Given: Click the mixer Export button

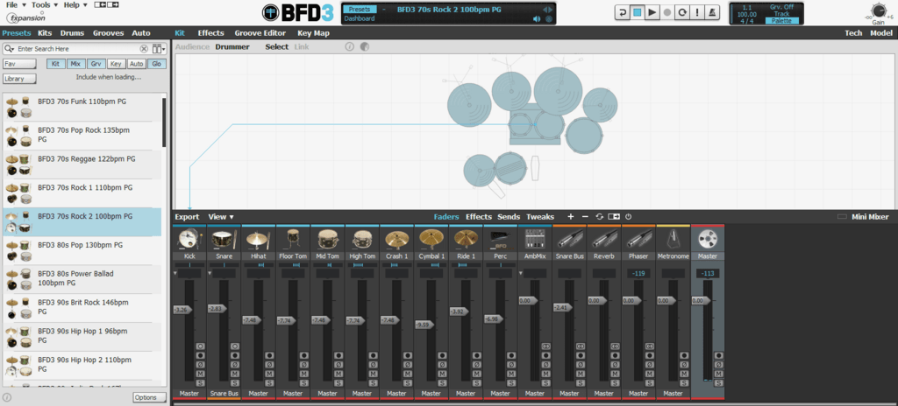Looking at the screenshot, I should click(x=188, y=217).
